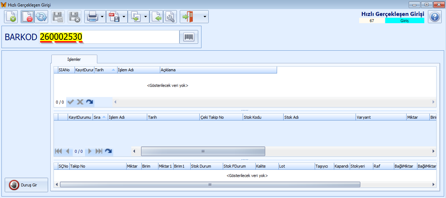Screen dimensions: 446x198
Task: Click the printer icon in the toolbar
Action: (93, 17)
